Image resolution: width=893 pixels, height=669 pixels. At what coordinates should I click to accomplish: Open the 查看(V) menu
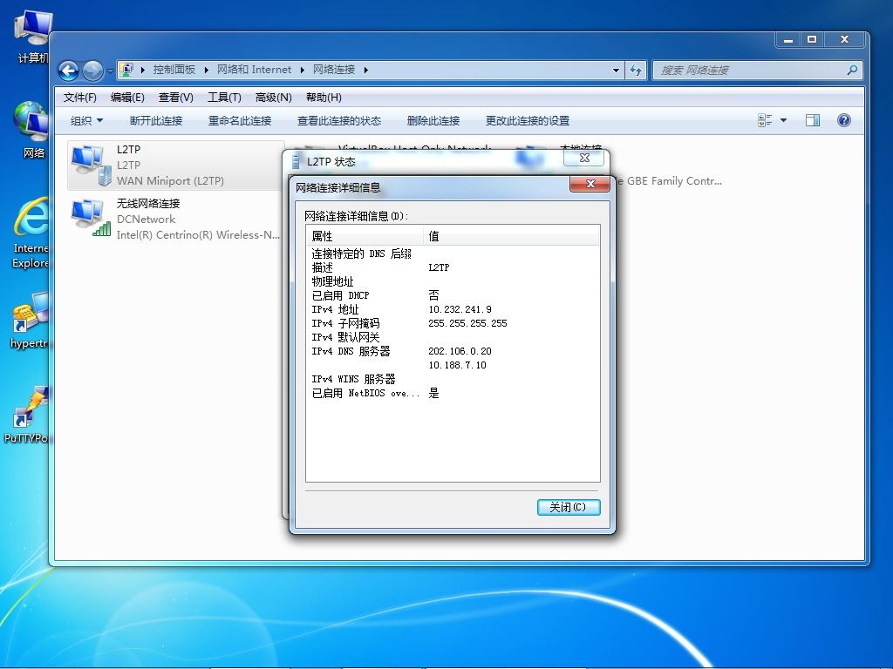coord(176,98)
